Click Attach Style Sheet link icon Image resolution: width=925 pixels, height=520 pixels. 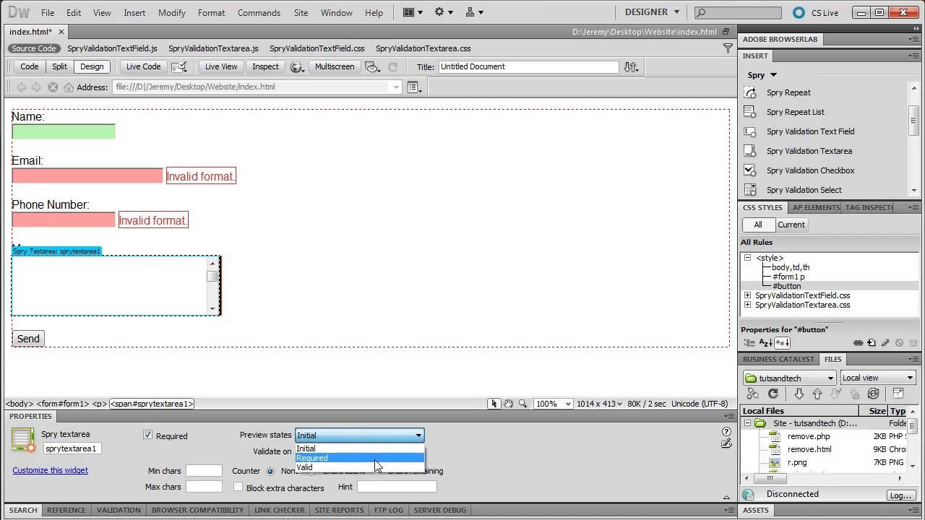(x=858, y=343)
